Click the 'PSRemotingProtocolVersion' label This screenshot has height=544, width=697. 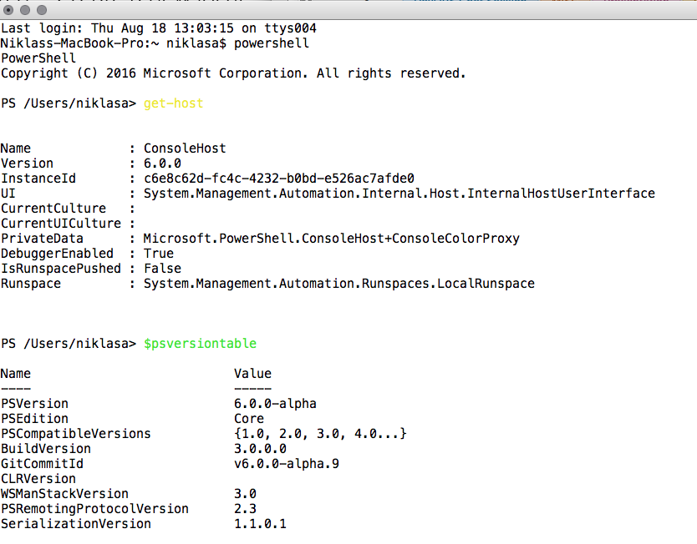94,509
